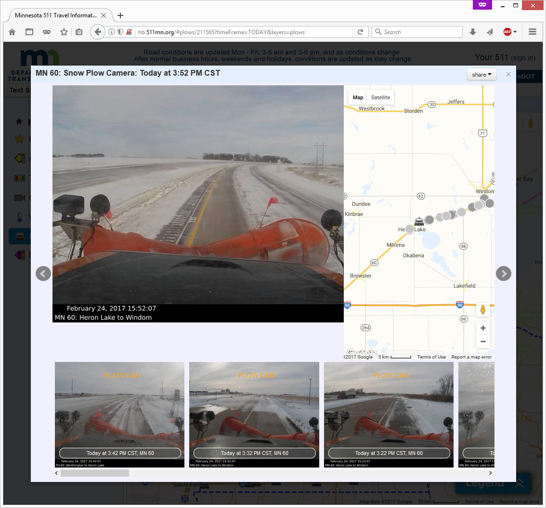Click the private browsing mask toolbar icon
The height and width of the screenshot is (508, 546).
click(x=47, y=32)
